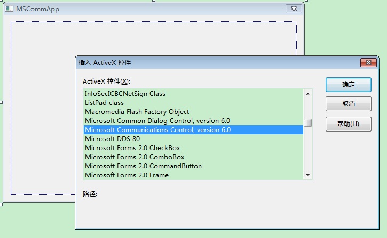Select Microsoft Communications Control, version 6.0
This screenshot has height=238, width=387.
(193, 130)
